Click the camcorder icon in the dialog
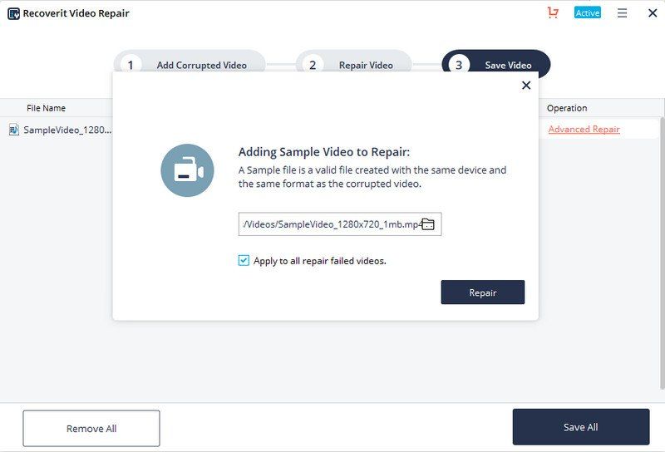The height and width of the screenshot is (452, 665). (x=187, y=170)
